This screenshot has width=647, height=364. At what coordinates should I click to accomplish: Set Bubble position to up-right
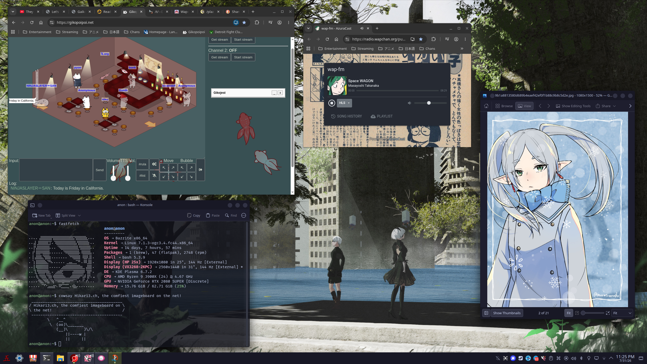click(x=191, y=168)
